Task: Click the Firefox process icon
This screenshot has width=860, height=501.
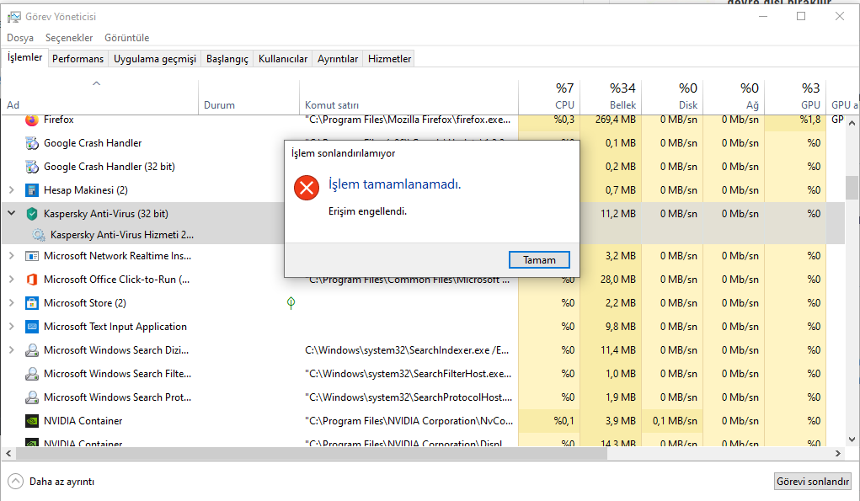Action: coord(32,120)
